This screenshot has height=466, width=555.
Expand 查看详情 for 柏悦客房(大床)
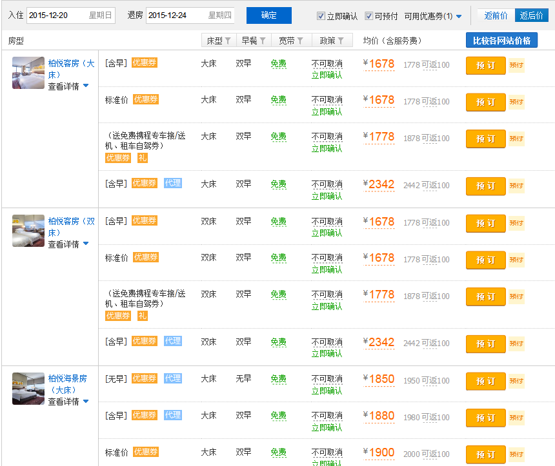68,86
